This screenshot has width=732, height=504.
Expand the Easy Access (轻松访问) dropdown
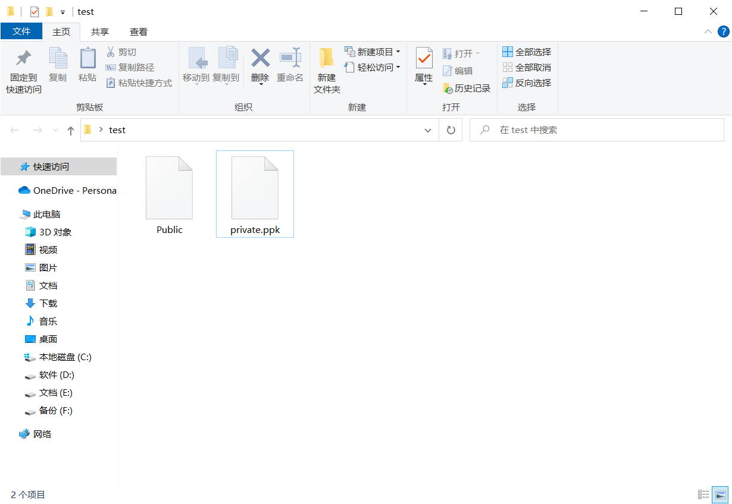[398, 68]
